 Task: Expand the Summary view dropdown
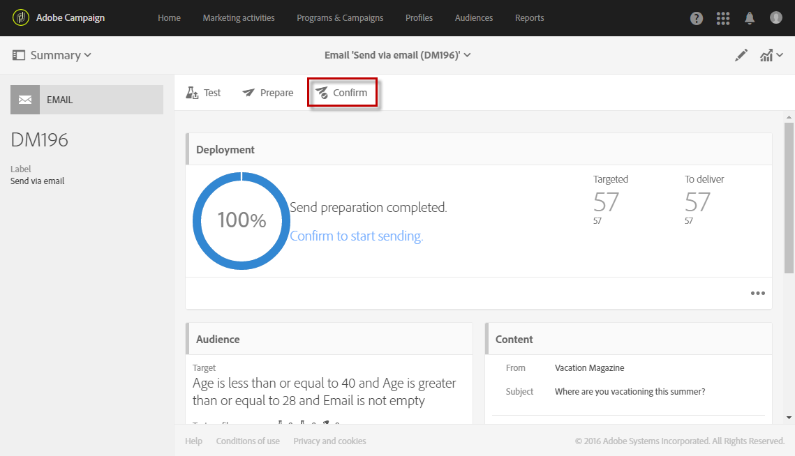tap(52, 55)
